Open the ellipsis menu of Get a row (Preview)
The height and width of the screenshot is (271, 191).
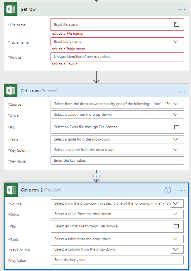point(182,91)
